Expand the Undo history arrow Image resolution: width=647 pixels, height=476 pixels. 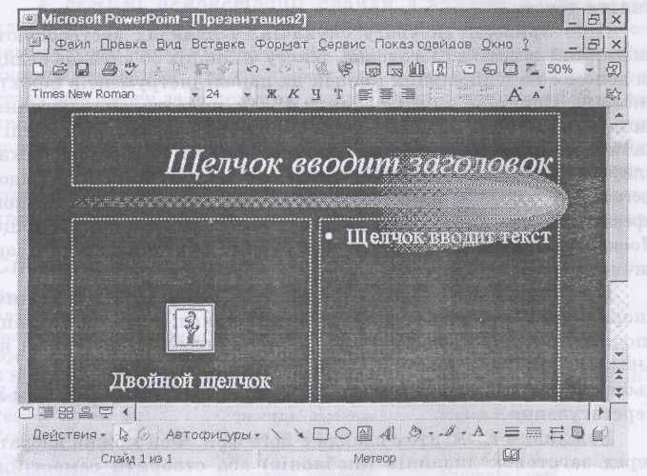pos(268,69)
